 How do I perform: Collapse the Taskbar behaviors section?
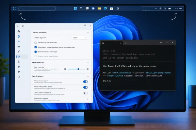(x=88, y=32)
